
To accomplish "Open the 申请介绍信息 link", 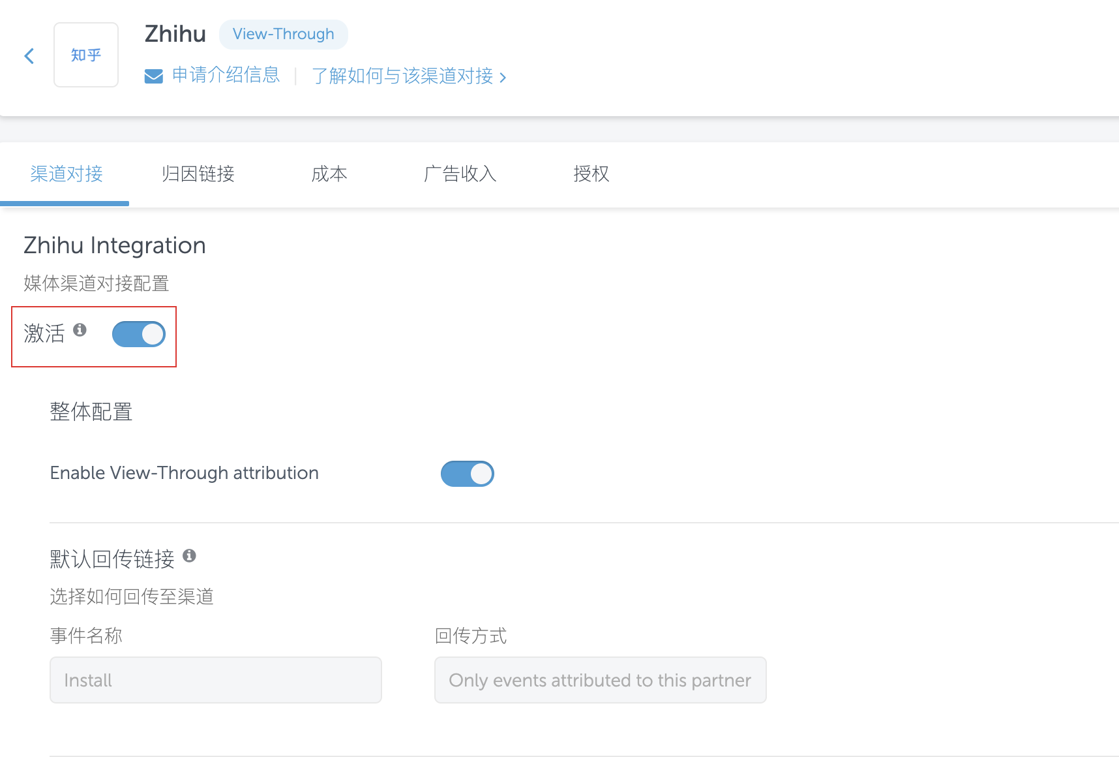I will [x=226, y=76].
